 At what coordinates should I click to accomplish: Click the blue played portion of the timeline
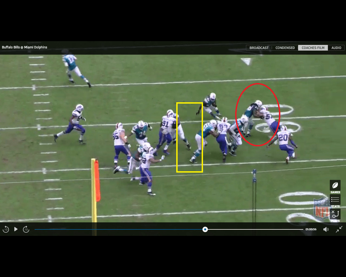click(x=119, y=229)
